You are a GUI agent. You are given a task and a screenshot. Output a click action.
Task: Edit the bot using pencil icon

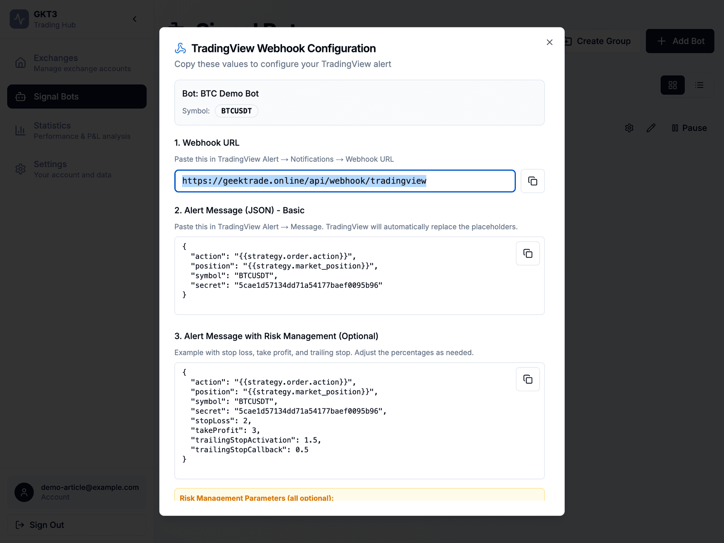pos(651,128)
